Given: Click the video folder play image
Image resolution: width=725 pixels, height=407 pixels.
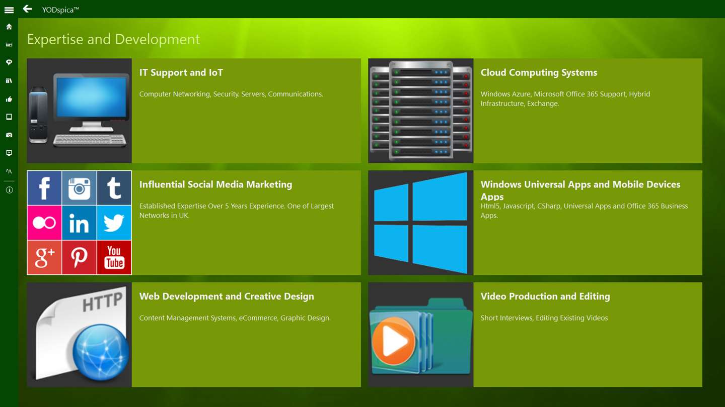Looking at the screenshot, I should point(421,335).
